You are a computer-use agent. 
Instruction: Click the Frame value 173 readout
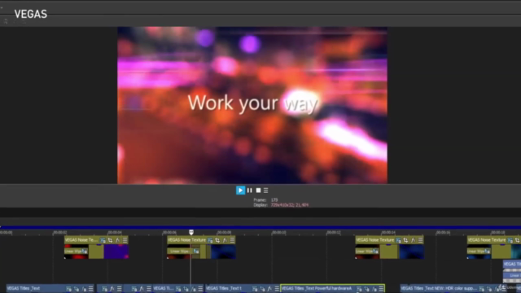(x=274, y=200)
